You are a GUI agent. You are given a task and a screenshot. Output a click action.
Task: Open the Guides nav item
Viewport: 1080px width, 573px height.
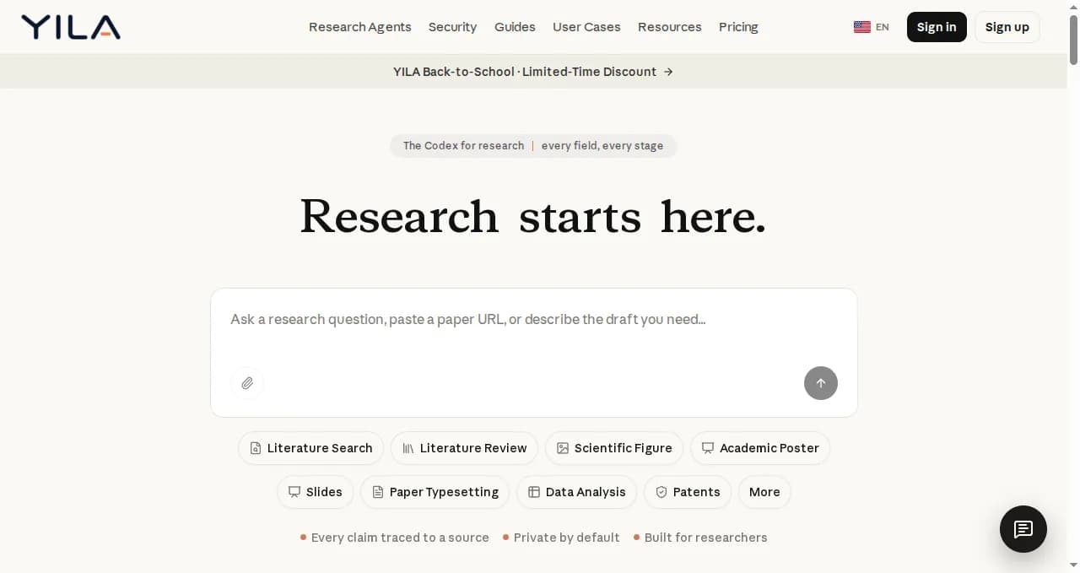515,27
